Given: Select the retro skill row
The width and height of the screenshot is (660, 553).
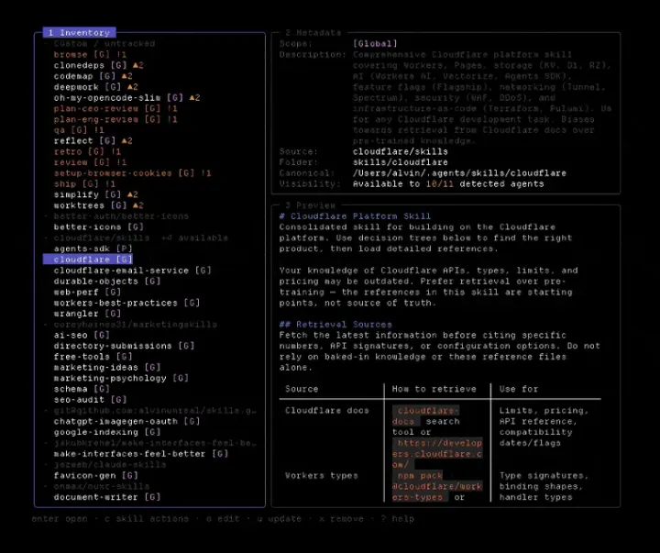Looking at the screenshot, I should (x=87, y=151).
